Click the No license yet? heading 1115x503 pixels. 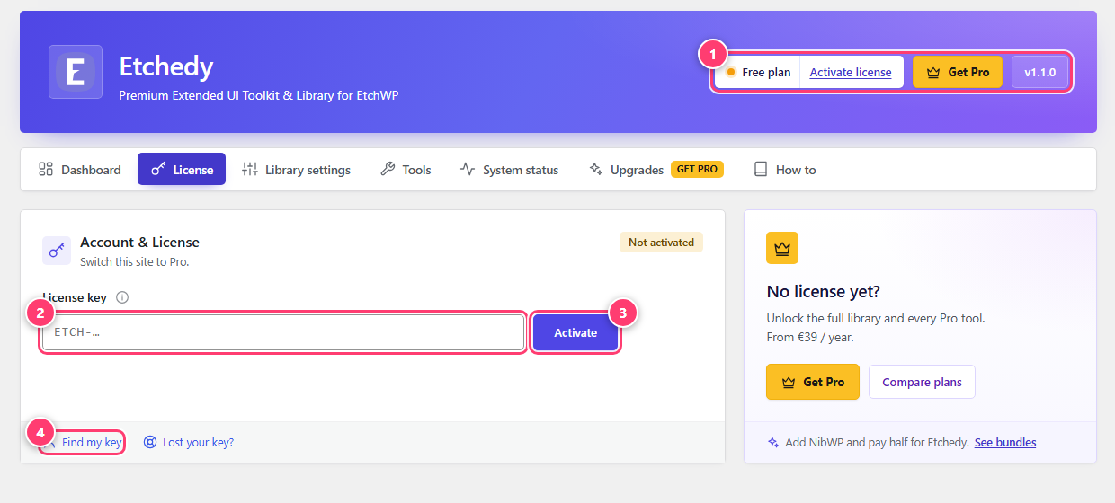pos(823,291)
